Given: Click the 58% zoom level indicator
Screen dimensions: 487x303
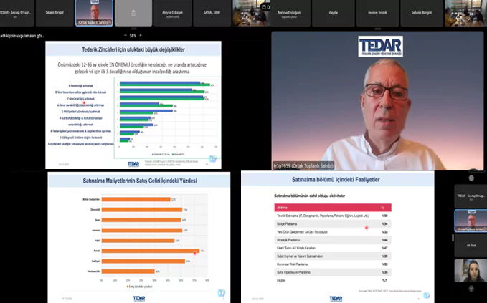Looking at the screenshot, I should [133, 34].
